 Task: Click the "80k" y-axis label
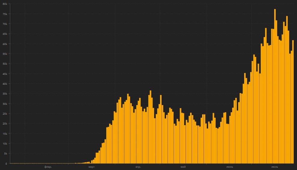(x=5, y=4)
